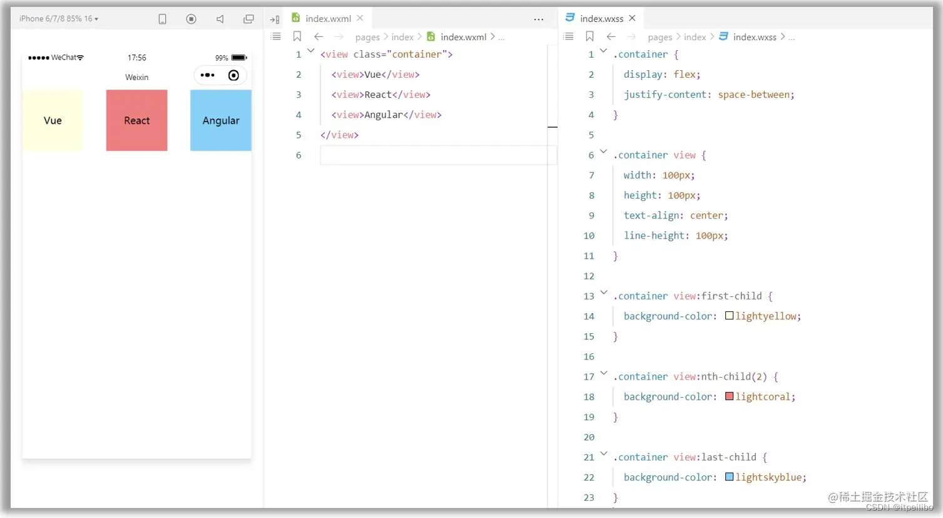
Task: Click the outline list icon in wxss editor
Action: click(568, 37)
